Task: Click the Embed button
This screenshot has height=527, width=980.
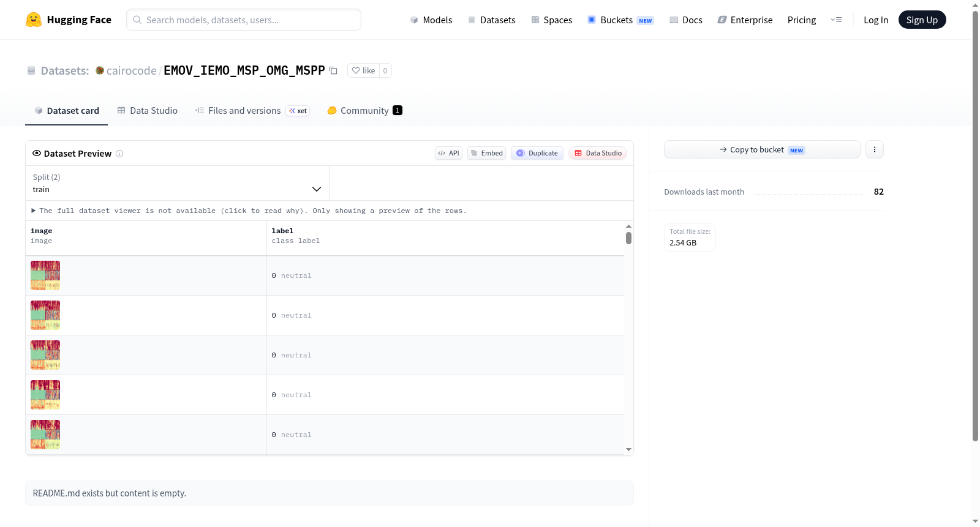Action: coord(486,153)
